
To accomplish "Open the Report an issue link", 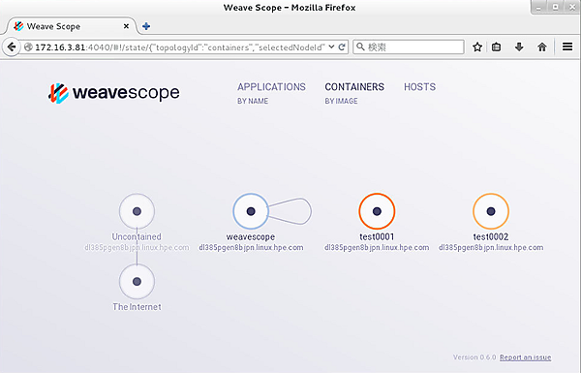I will click(525, 357).
